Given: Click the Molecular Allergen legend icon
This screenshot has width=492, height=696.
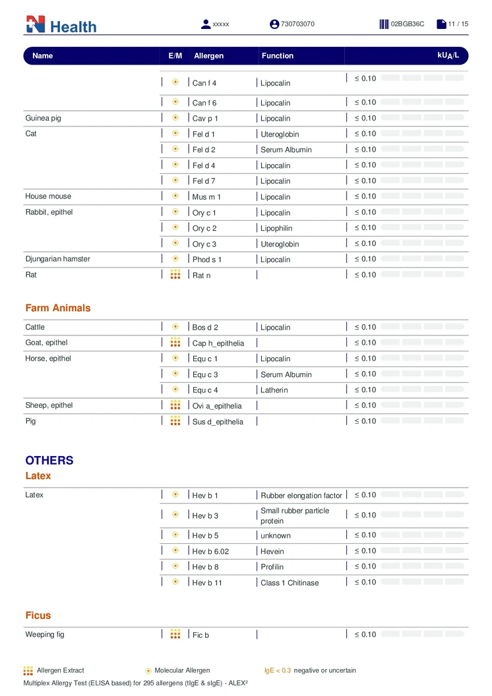Looking at the screenshot, I should pos(148,671).
